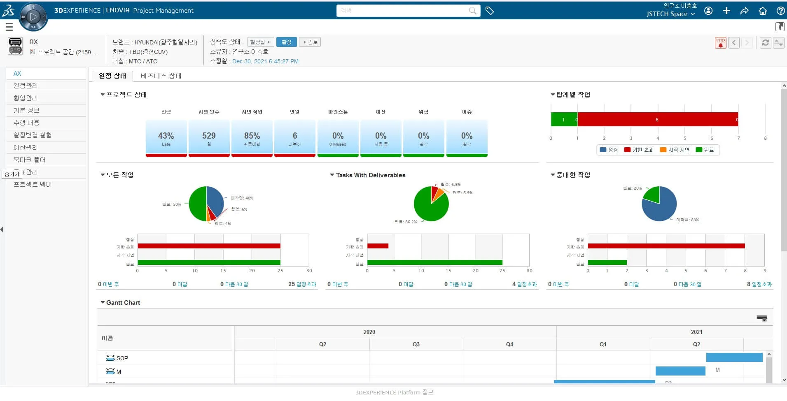Click the refresh icon above the dashboard
Image resolution: width=787 pixels, height=401 pixels.
(765, 42)
